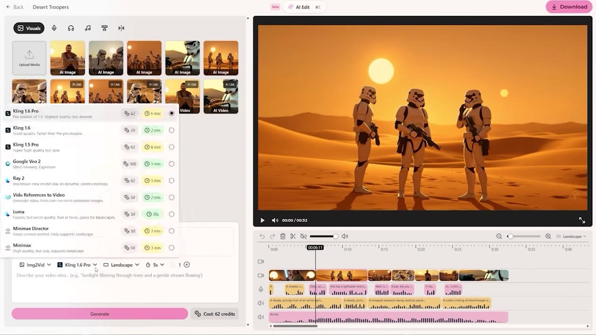596x335 pixels.
Task: Choose Google Veo 2 model name
Action: pos(27,161)
